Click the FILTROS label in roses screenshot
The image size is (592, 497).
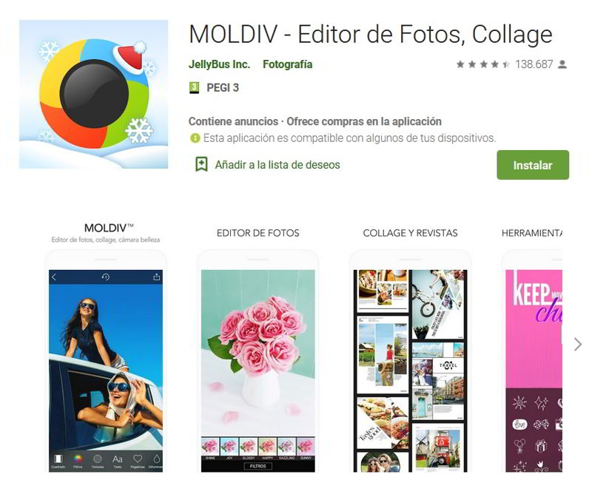(258, 466)
